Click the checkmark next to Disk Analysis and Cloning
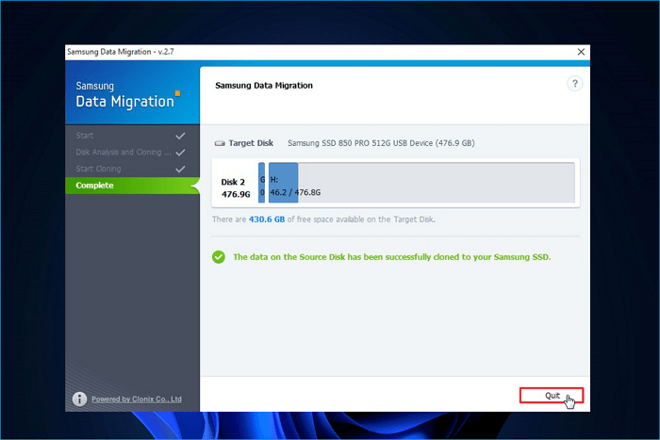 pos(180,153)
